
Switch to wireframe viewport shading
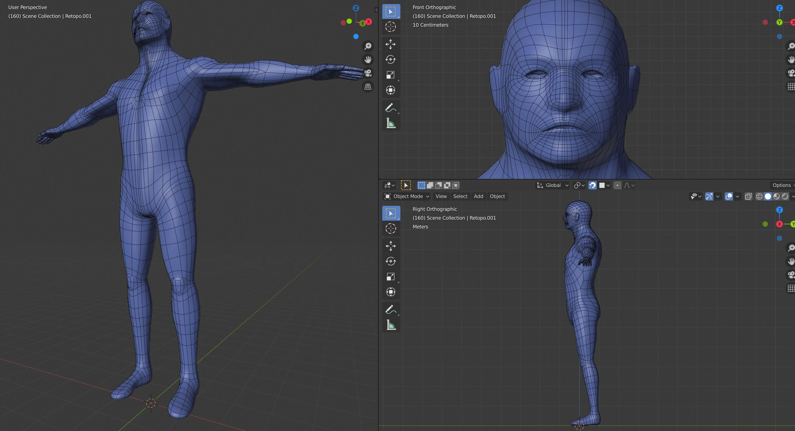759,196
